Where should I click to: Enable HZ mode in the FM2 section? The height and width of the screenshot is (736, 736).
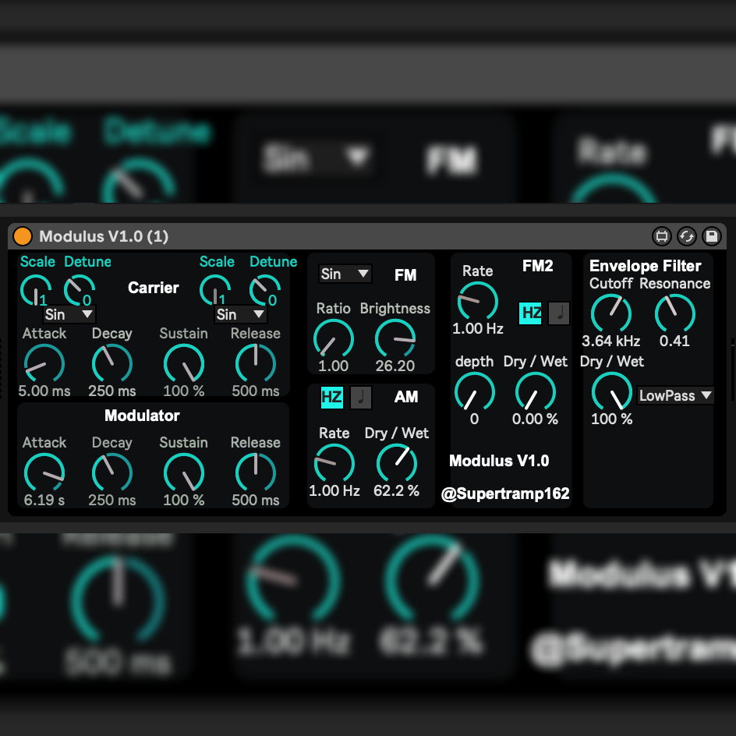coord(531,313)
